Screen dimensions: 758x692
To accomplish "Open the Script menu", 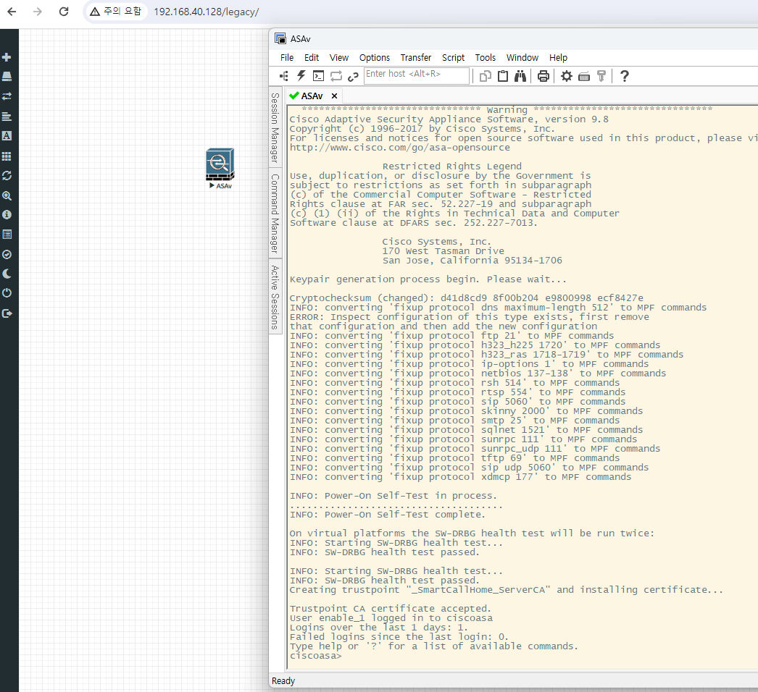I will (x=453, y=57).
